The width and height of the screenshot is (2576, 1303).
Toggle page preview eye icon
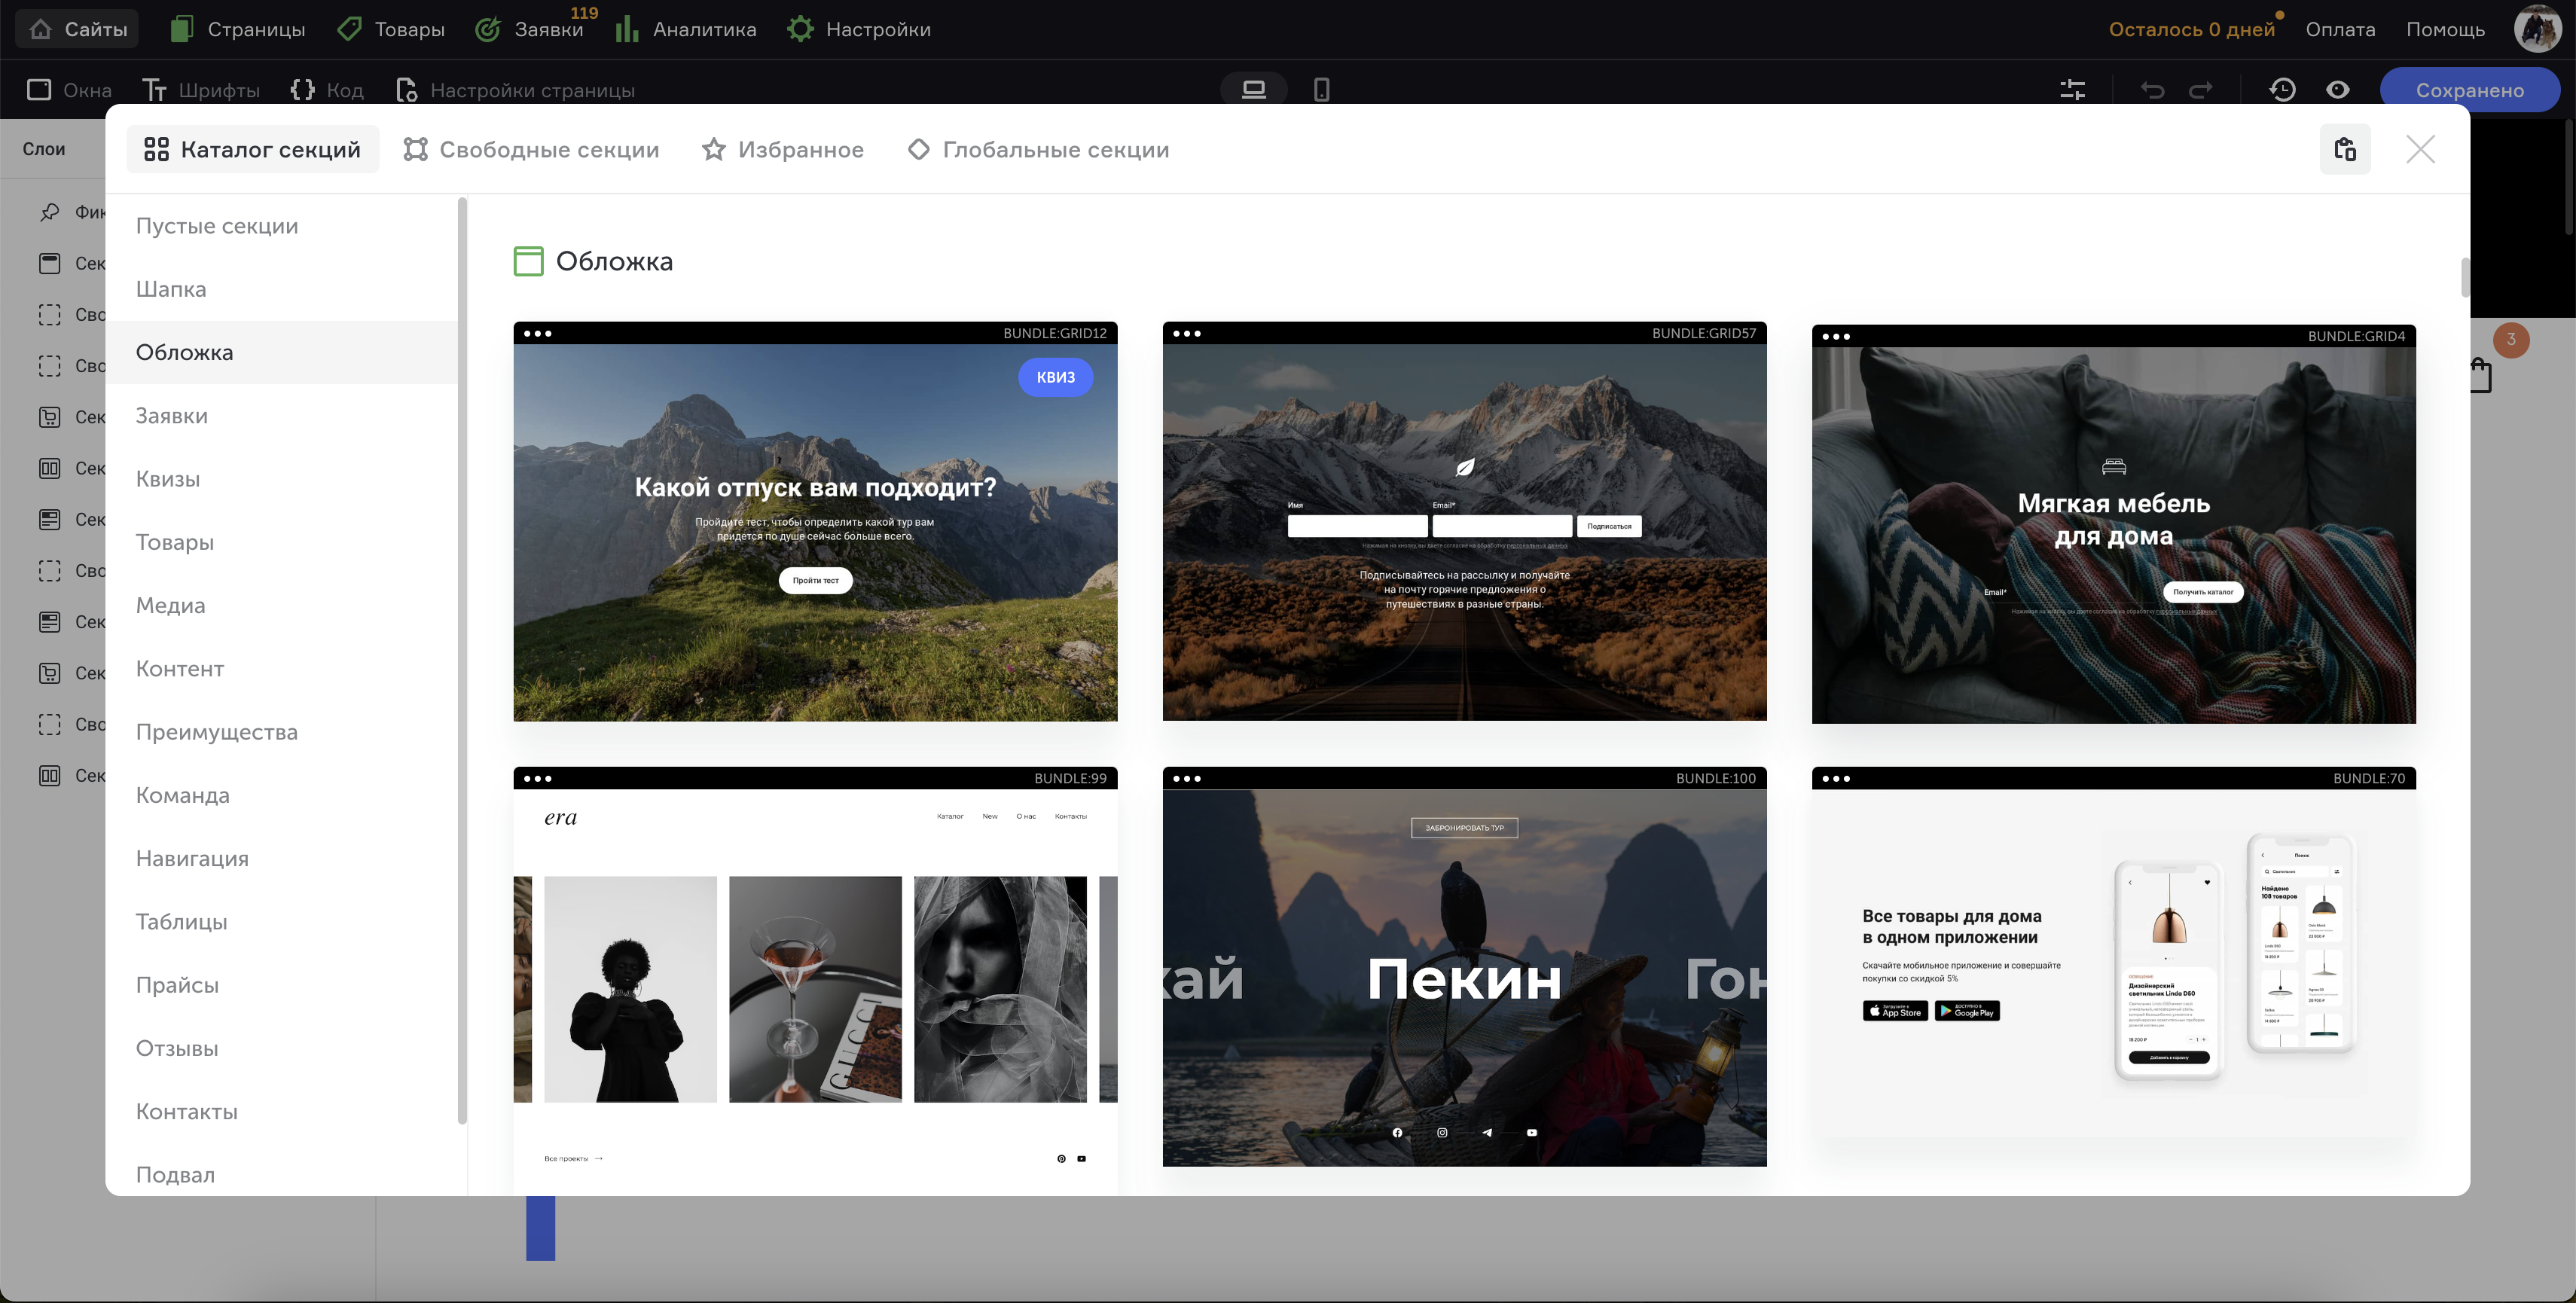point(2337,90)
